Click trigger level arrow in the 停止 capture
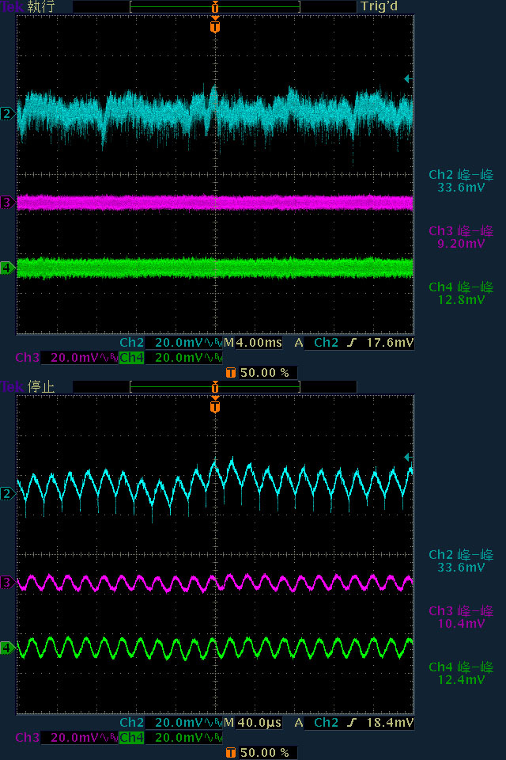The width and height of the screenshot is (506, 760). click(408, 457)
